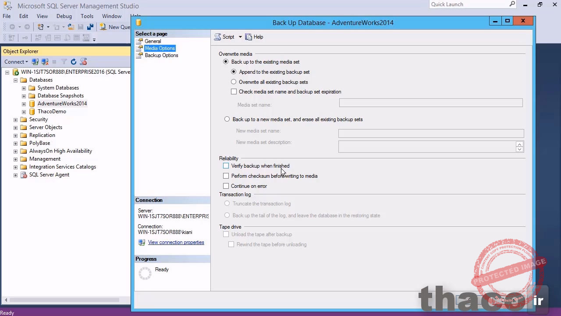Check Perform checksum before writing to media
This screenshot has height=316, width=561.
point(226,176)
